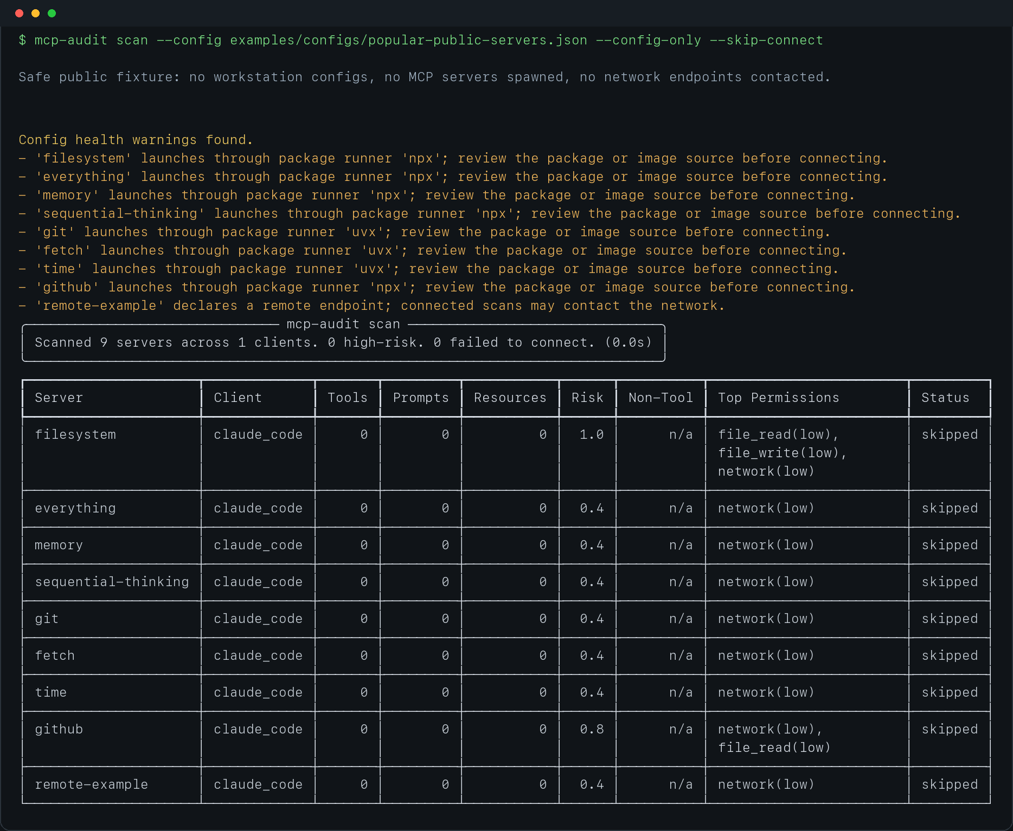This screenshot has width=1013, height=831.
Task: Click the Tools count 0 in memory row
Action: click(x=364, y=545)
